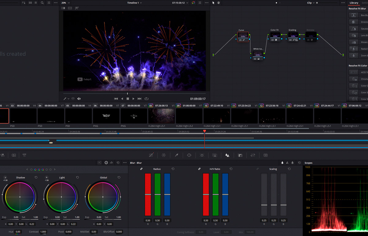This screenshot has width=368, height=236.
Task: Mute audio with the speaker icon
Action: [79, 99]
